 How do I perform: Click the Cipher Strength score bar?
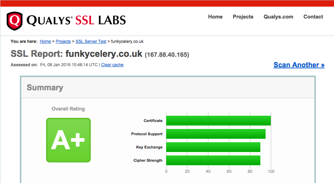pyautogui.click(x=213, y=160)
